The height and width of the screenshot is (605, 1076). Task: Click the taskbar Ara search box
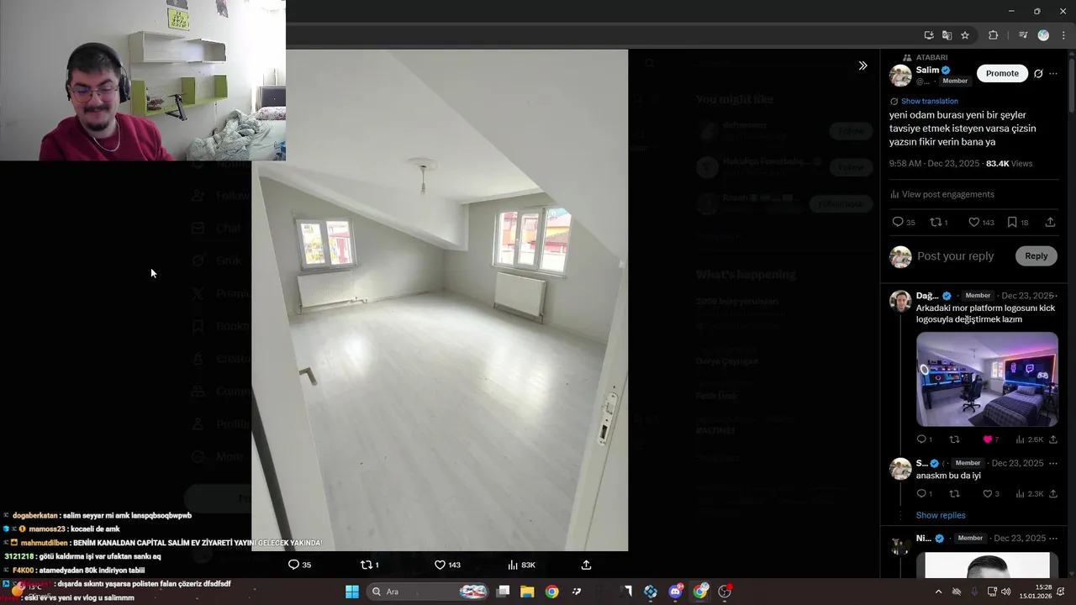tap(429, 592)
